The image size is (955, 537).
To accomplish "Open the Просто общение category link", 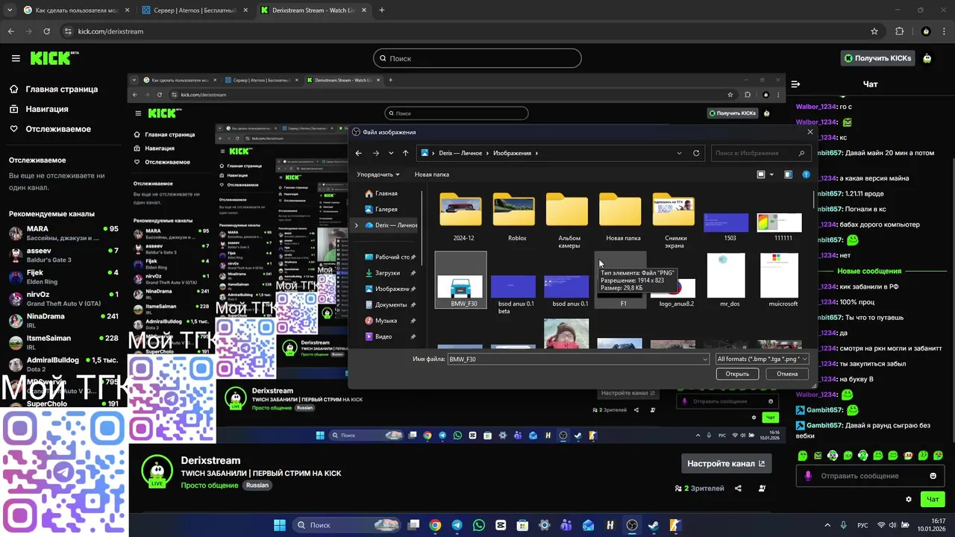I will coord(210,485).
